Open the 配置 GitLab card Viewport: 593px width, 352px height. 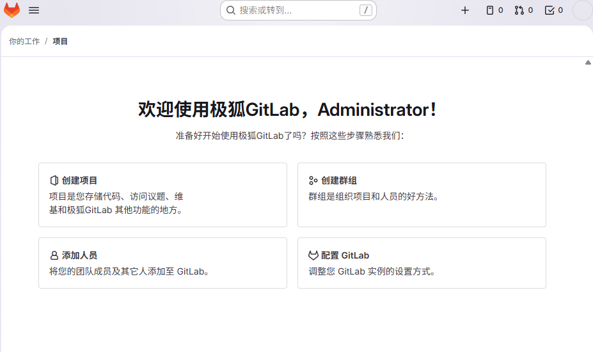tap(422, 263)
